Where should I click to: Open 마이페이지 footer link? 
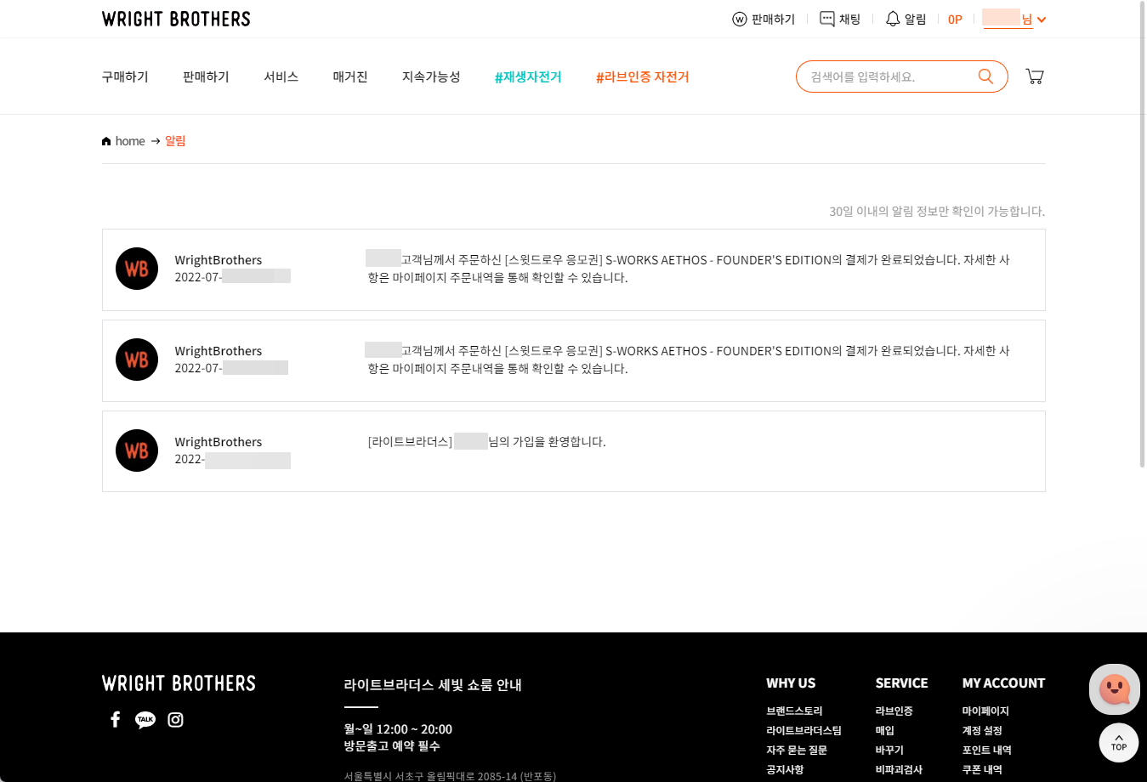985,711
